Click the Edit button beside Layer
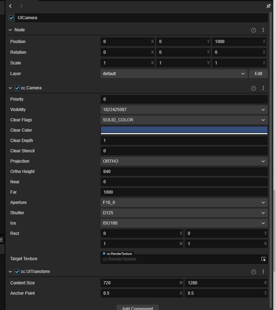 [258, 74]
